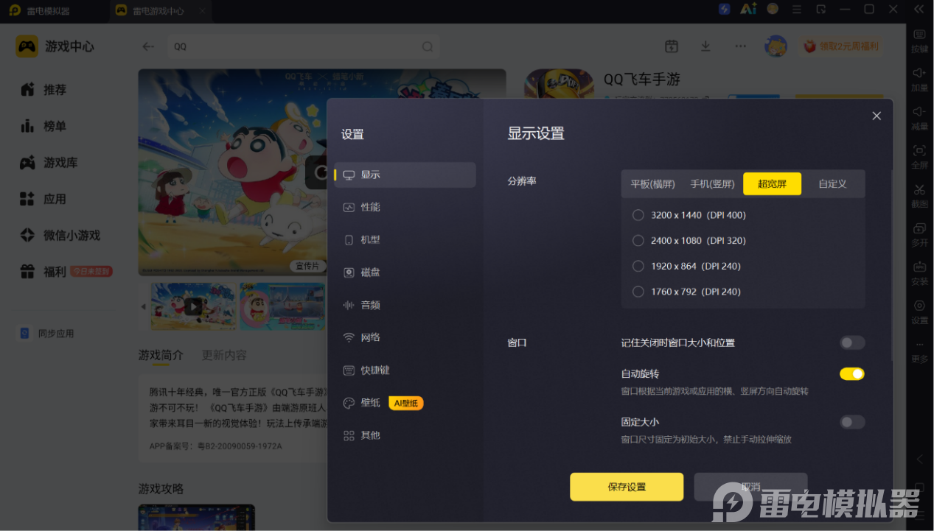Select 超宽屏 resolution tab

772,184
